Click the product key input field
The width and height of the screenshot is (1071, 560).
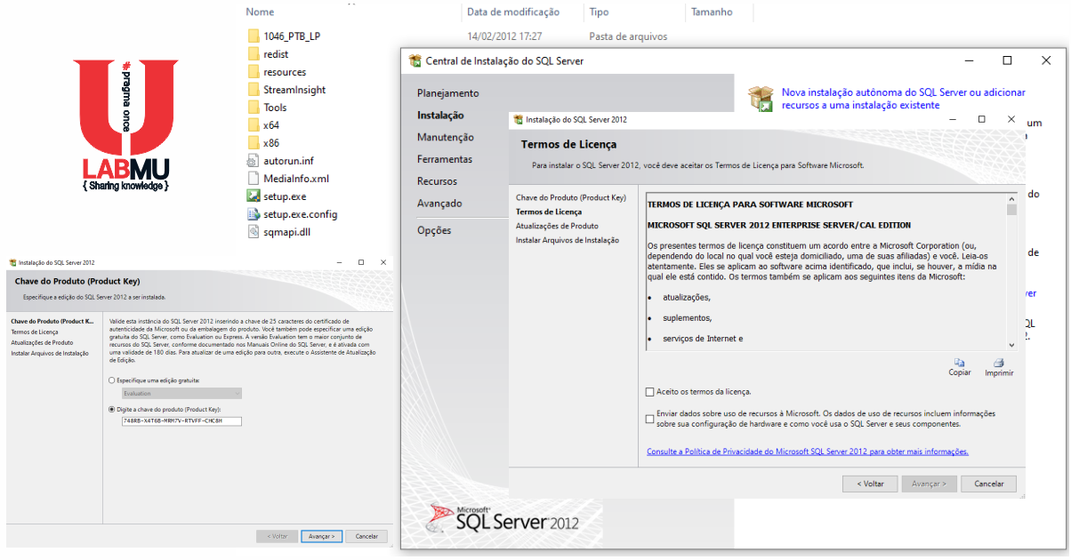click(x=181, y=420)
